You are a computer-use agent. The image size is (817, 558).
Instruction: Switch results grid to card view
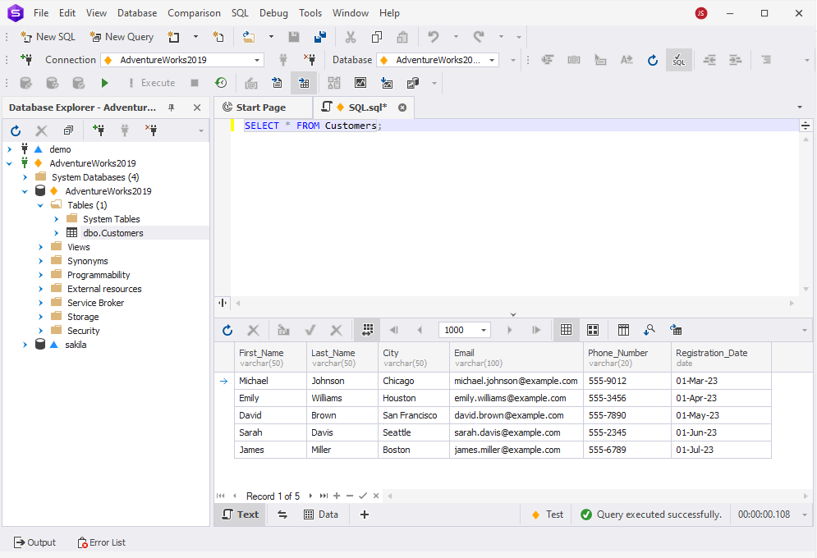click(593, 330)
